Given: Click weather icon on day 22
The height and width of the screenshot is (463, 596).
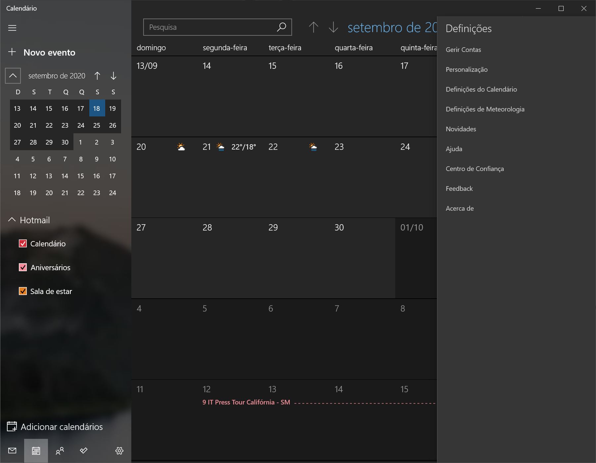Looking at the screenshot, I should pyautogui.click(x=313, y=147).
